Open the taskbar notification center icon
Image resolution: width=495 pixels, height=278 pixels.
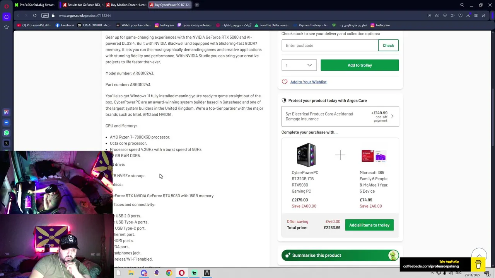pyautogui.click(x=487, y=273)
